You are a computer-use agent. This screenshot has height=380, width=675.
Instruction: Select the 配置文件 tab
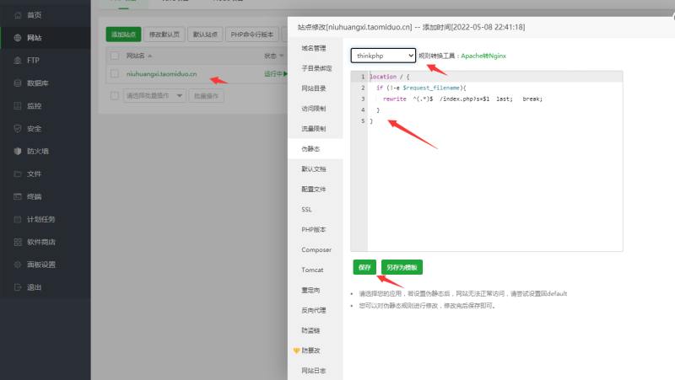pos(313,189)
